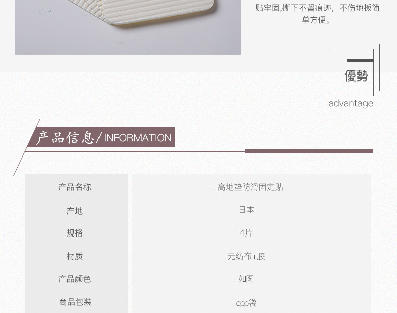Click the 产地 row label
The width and height of the screenshot is (397, 313).
pos(75,211)
